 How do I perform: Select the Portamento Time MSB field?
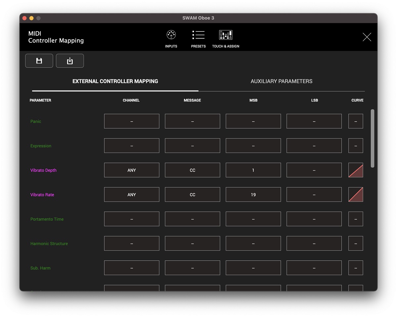(x=253, y=219)
